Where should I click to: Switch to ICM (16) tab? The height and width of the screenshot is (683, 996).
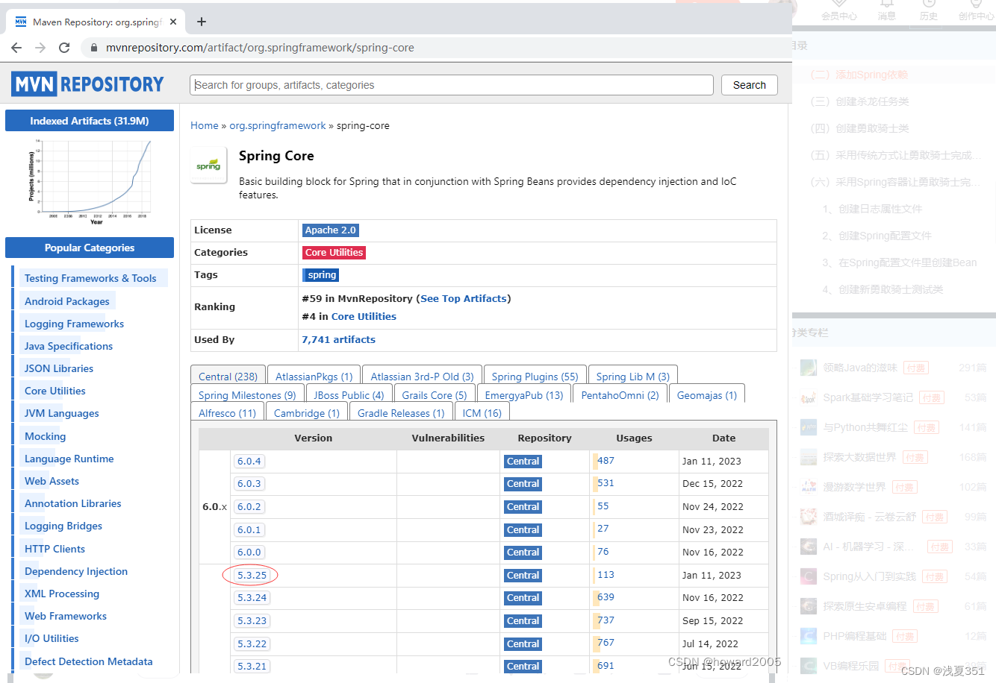point(482,413)
